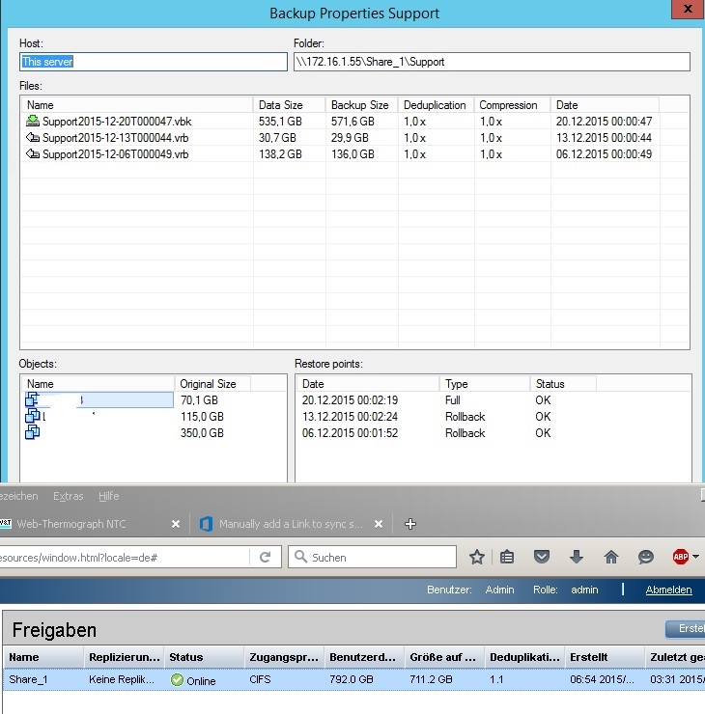This screenshot has height=714, width=705.
Task: Open the Extras menu
Action: coord(69,496)
